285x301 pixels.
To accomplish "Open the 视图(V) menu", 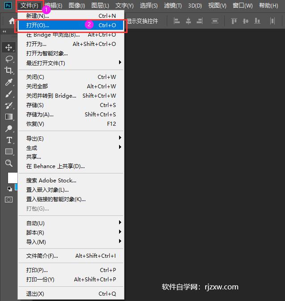I will pyautogui.click(x=217, y=5).
